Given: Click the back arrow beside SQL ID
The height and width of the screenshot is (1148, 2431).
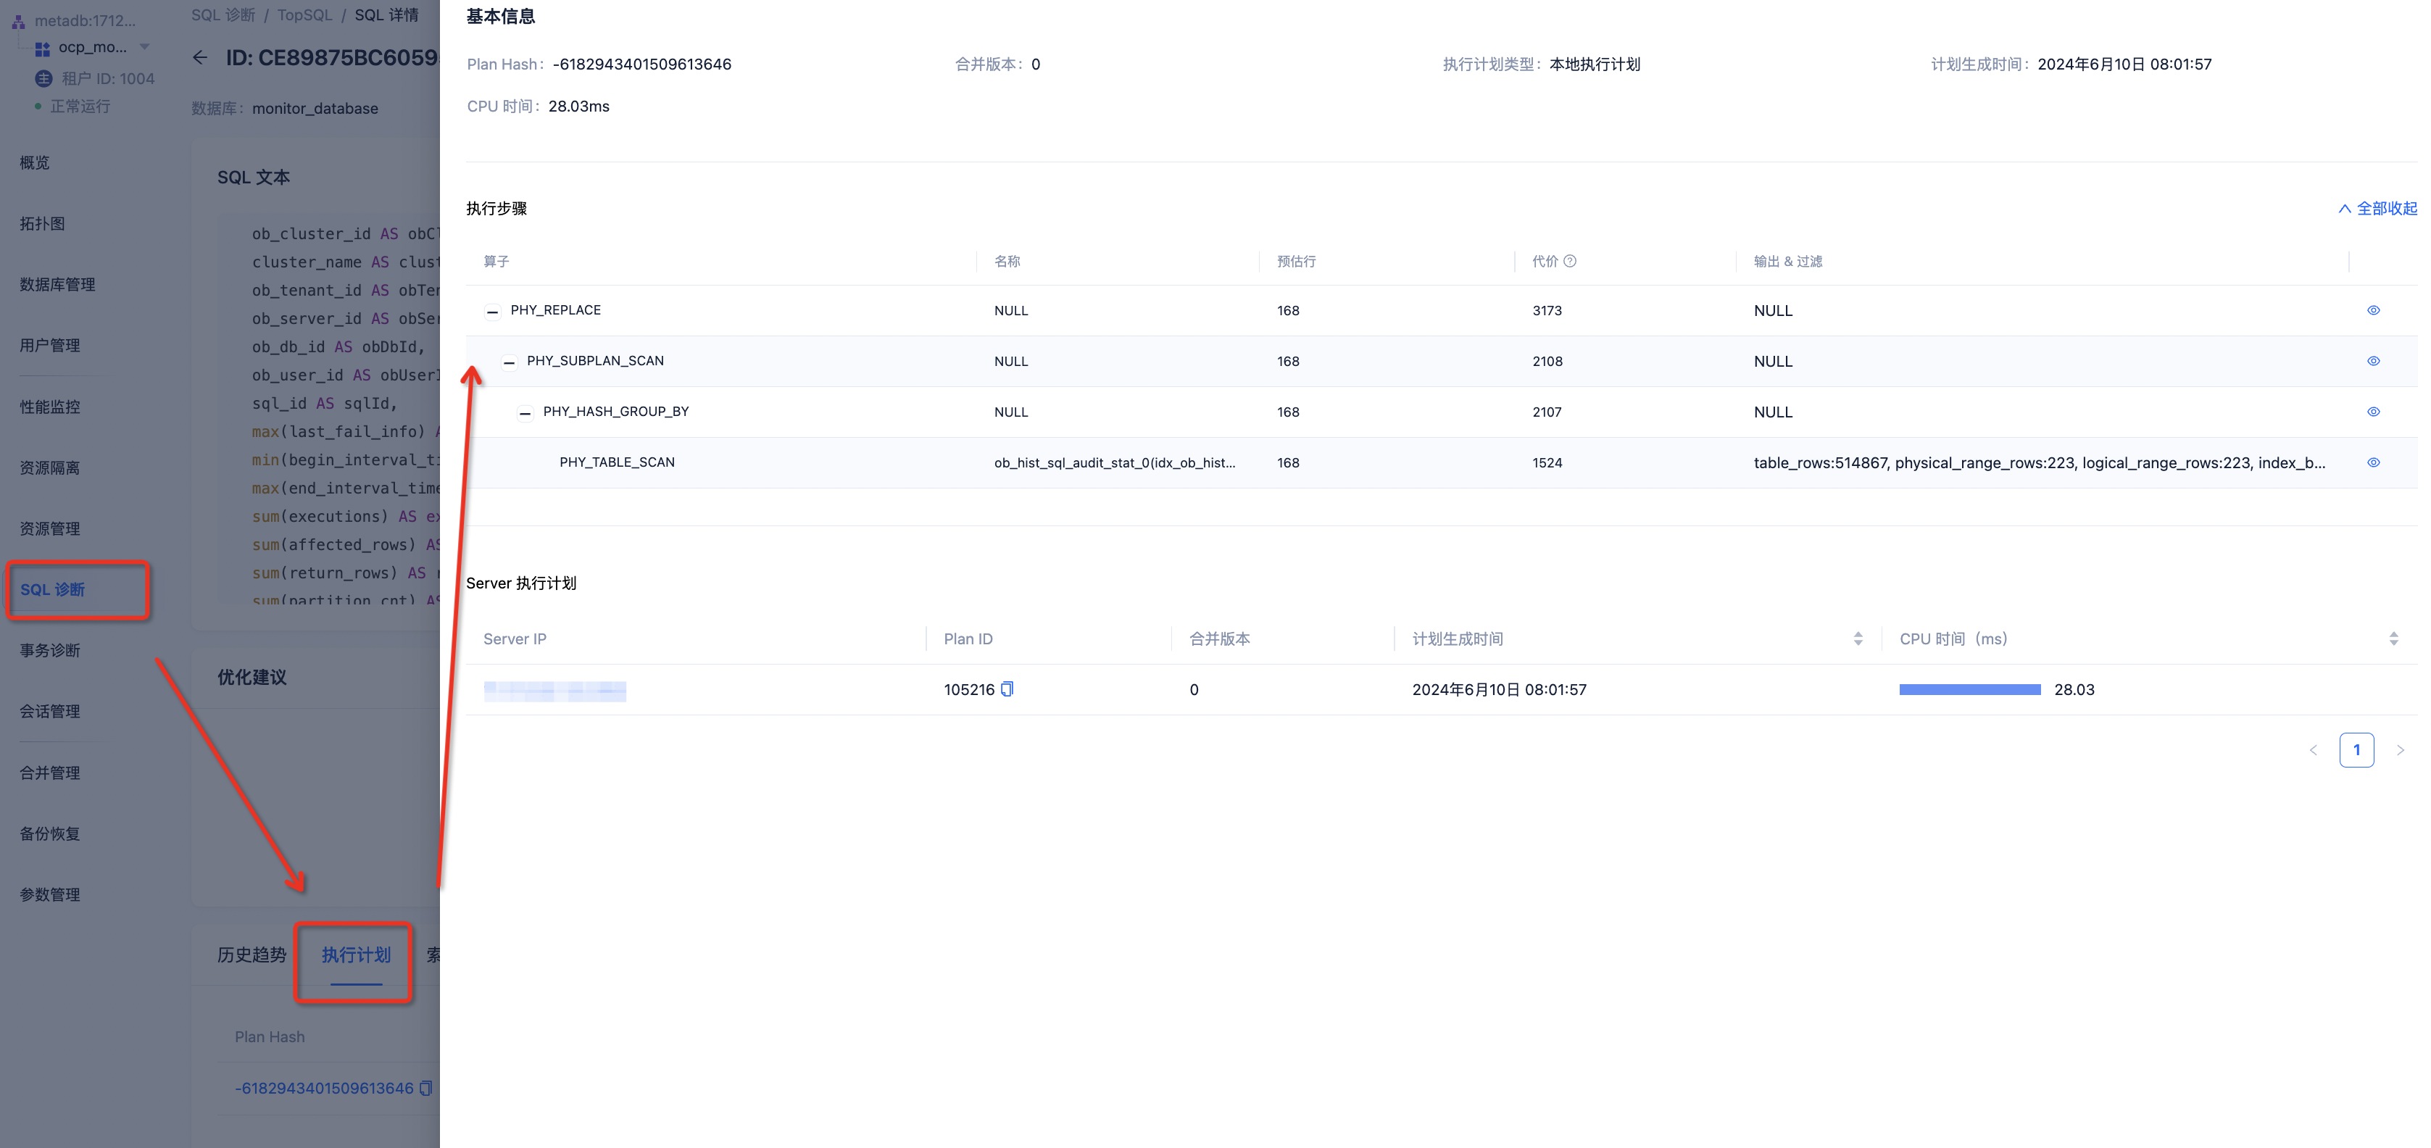Looking at the screenshot, I should click(x=200, y=57).
